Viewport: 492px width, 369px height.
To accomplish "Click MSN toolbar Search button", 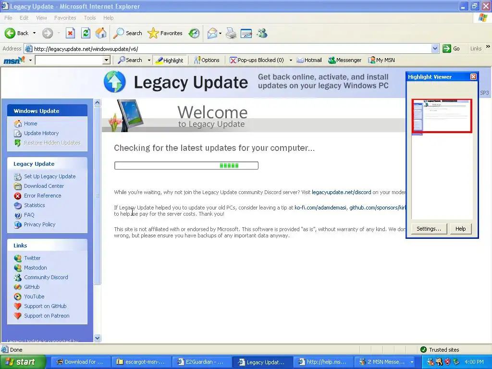I will [x=130, y=60].
